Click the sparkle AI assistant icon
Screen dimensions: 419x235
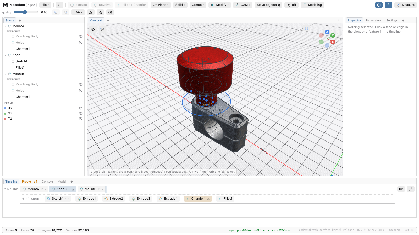pos(101,12)
